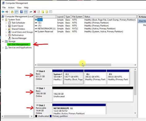Click the NETWORKHOPE (I:) partition block on Disk 2
The image size is (146, 121).
pyautogui.click(x=79, y=109)
